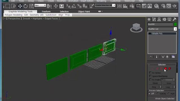
Task: Activate the Select and Move tool
Action: click(20, 6)
